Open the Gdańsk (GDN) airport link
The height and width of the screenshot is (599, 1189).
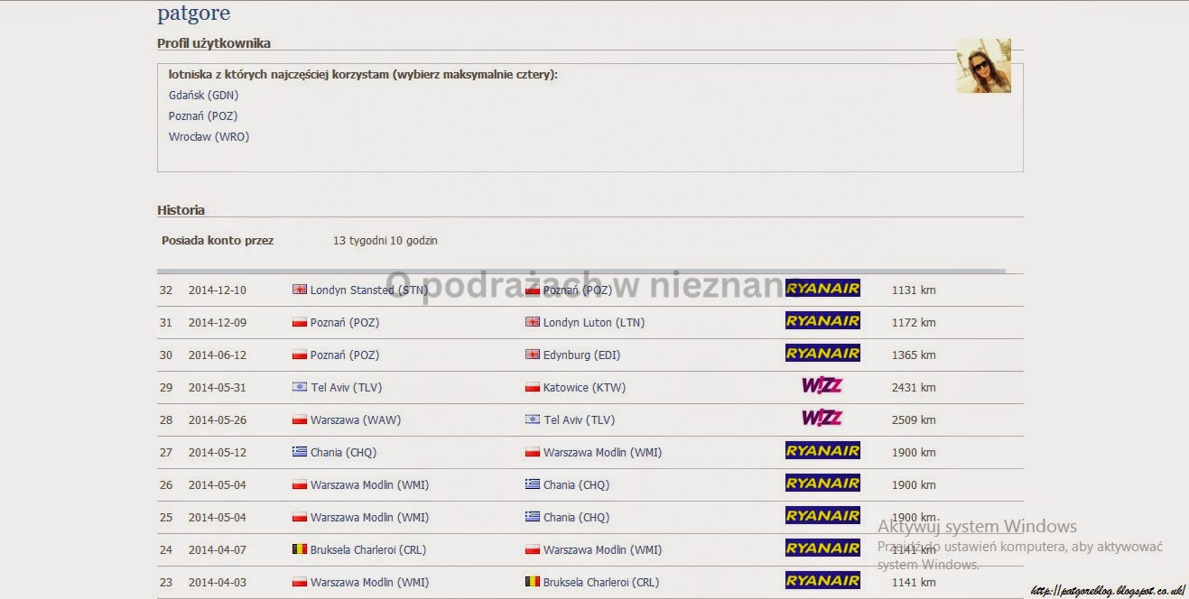point(203,95)
